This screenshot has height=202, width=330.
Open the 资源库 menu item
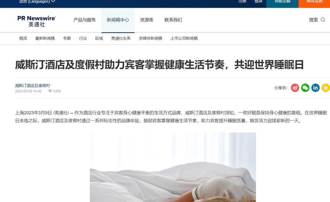(147, 20)
